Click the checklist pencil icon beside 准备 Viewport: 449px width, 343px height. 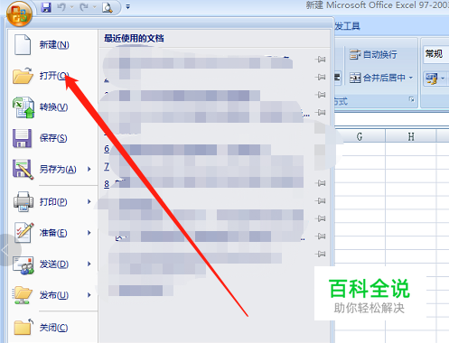(x=23, y=233)
